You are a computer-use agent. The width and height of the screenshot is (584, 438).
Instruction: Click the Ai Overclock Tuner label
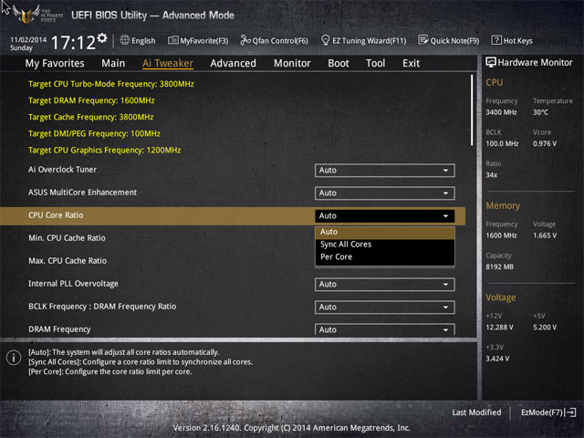(62, 170)
